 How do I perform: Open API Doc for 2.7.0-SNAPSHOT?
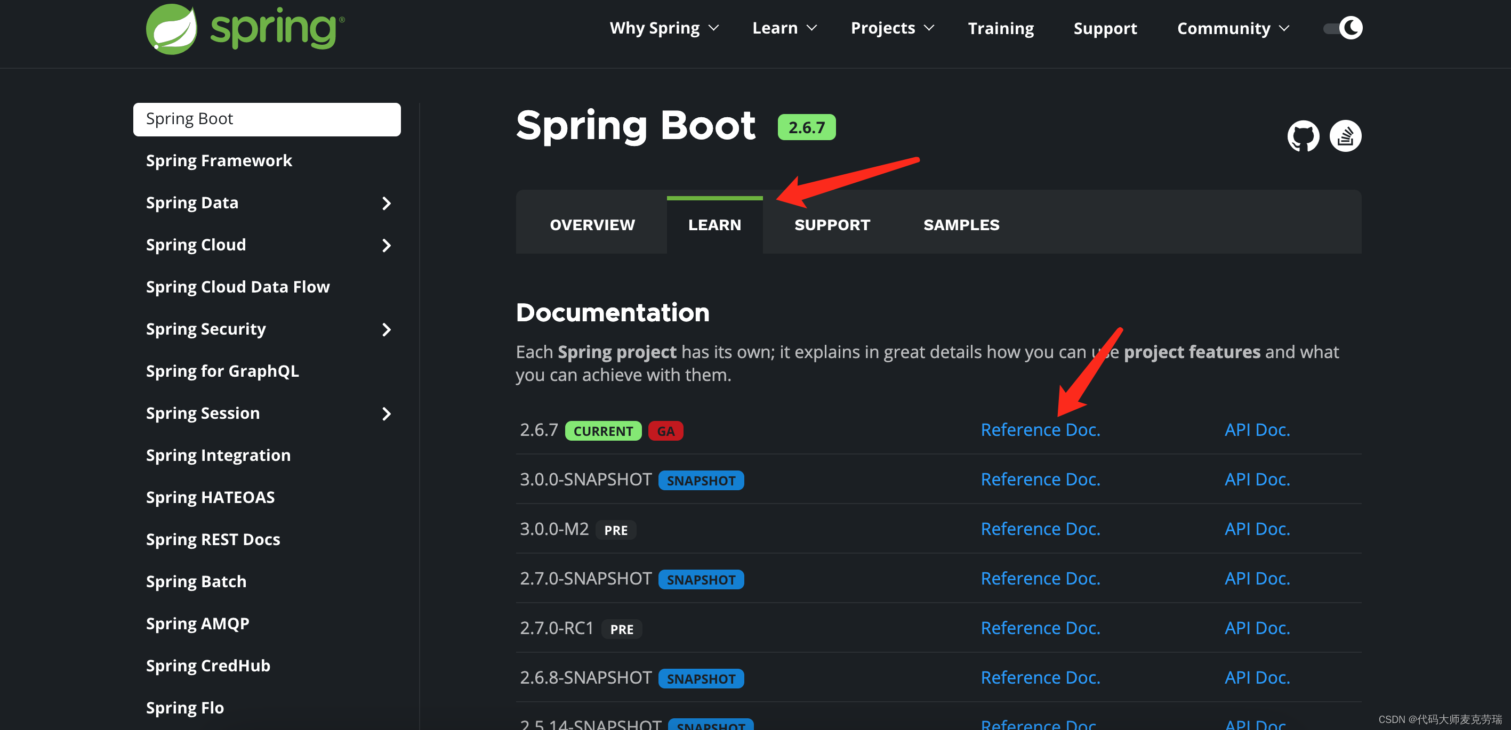click(1257, 578)
